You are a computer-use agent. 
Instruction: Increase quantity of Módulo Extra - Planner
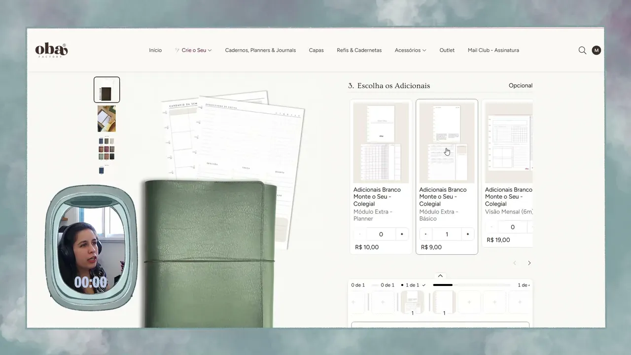click(402, 234)
